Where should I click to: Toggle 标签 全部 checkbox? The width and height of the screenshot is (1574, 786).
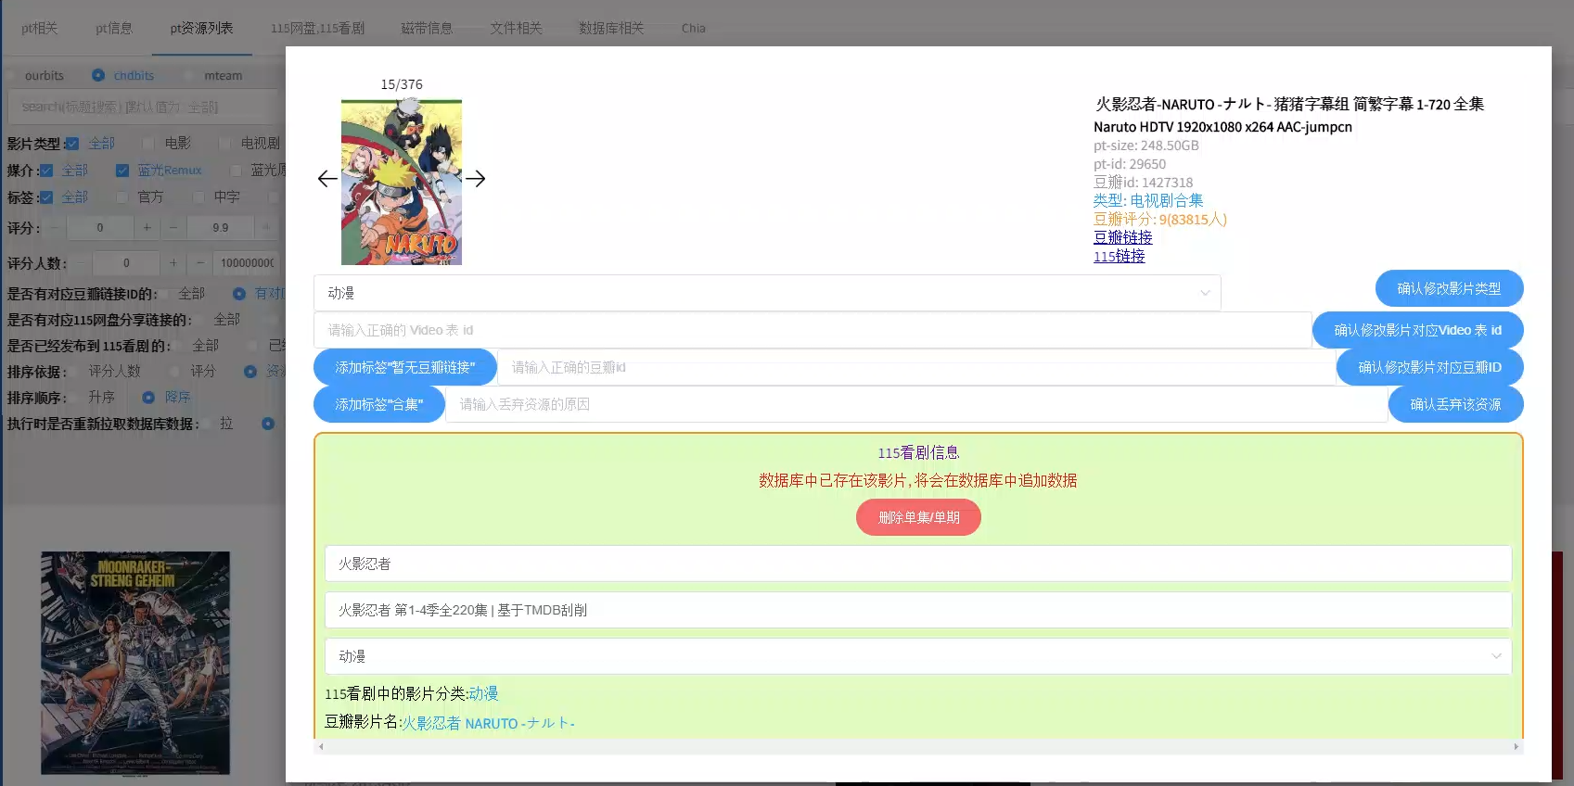pyautogui.click(x=46, y=197)
